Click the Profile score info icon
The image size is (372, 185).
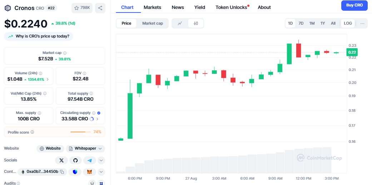32,132
